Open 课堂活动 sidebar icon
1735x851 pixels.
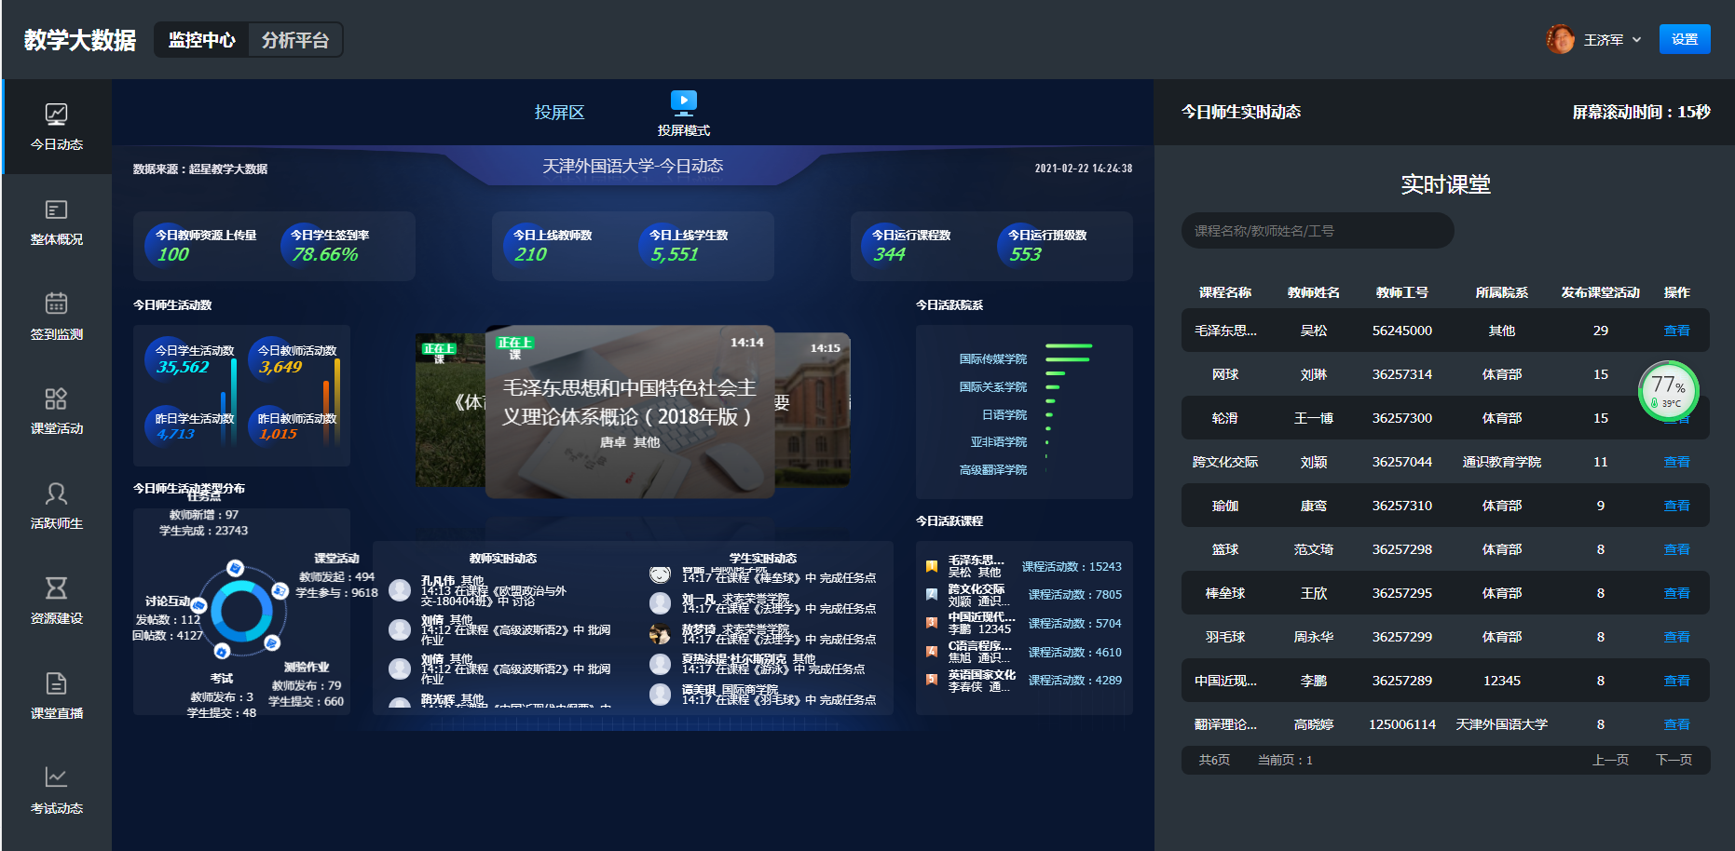tap(56, 398)
